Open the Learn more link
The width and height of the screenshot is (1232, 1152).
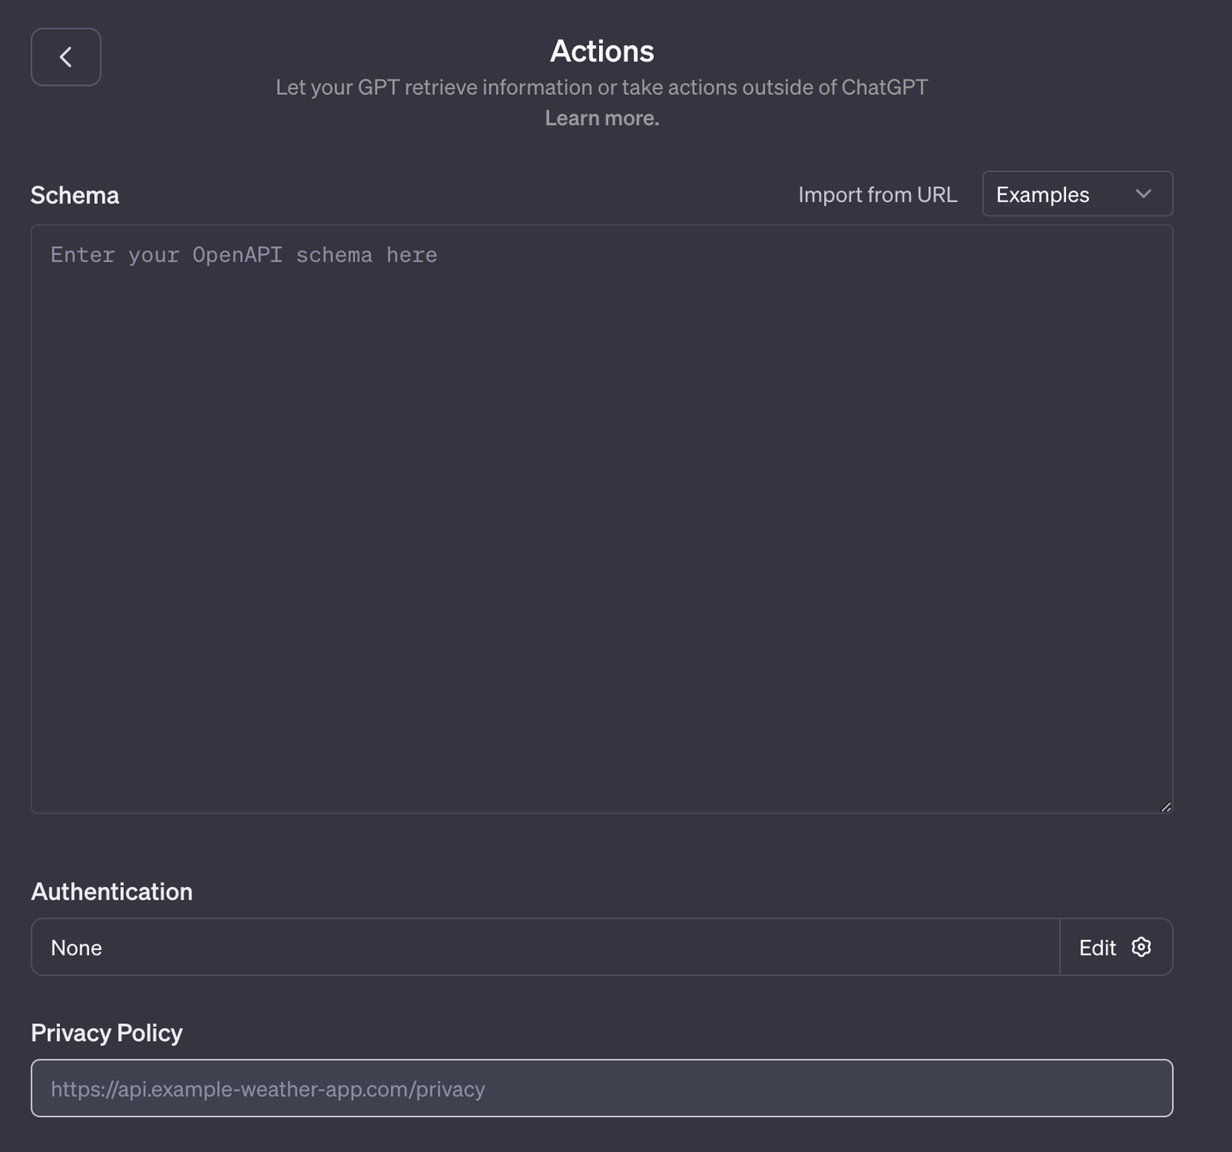click(x=601, y=118)
